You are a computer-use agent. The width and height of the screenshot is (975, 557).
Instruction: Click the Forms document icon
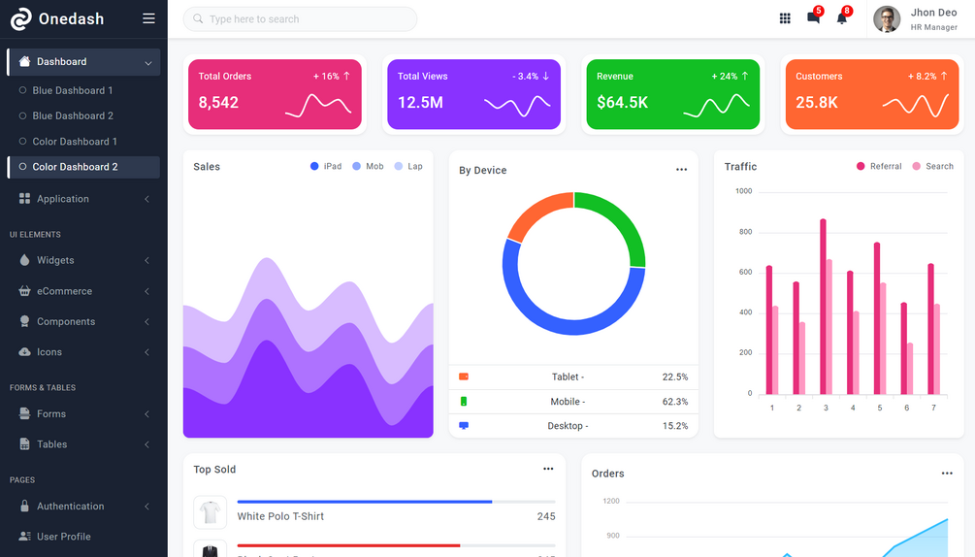(x=25, y=413)
